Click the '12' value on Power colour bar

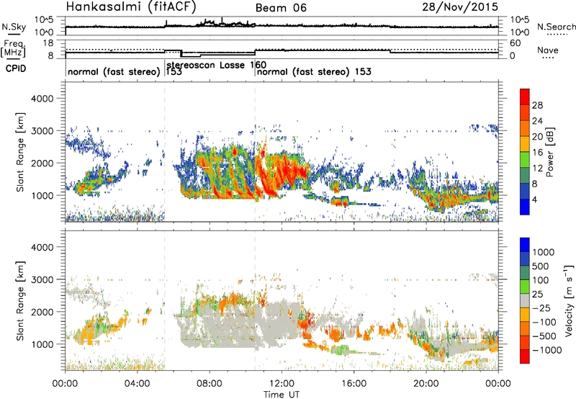(x=537, y=169)
